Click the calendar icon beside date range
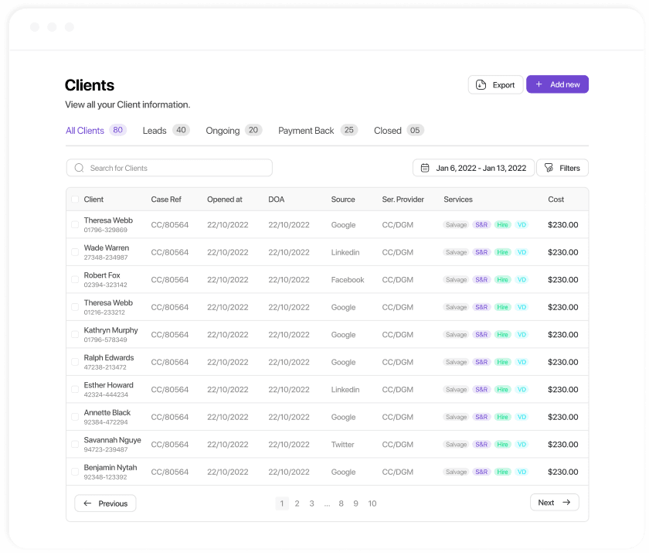This screenshot has height=553, width=649. click(425, 168)
